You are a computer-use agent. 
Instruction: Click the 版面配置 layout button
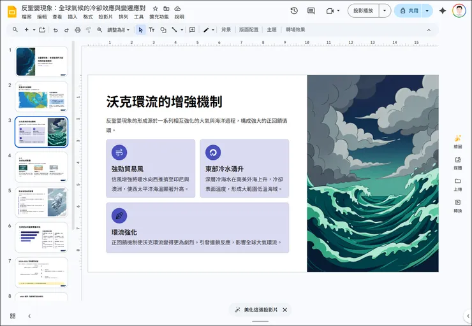click(249, 30)
